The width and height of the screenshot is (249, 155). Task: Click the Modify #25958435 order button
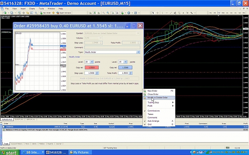pos(105,78)
